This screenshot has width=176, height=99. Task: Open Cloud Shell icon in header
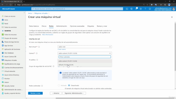127,9
